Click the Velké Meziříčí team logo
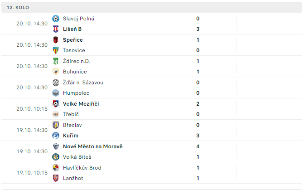 click(x=56, y=104)
